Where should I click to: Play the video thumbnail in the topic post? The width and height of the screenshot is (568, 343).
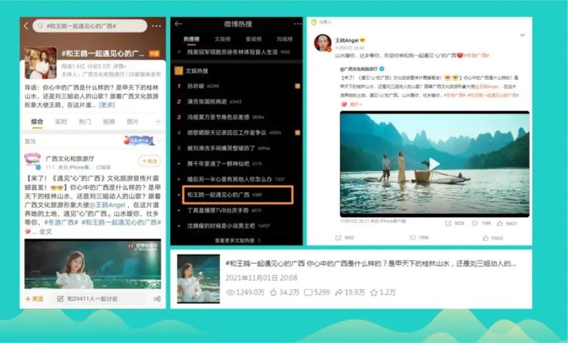click(x=93, y=264)
